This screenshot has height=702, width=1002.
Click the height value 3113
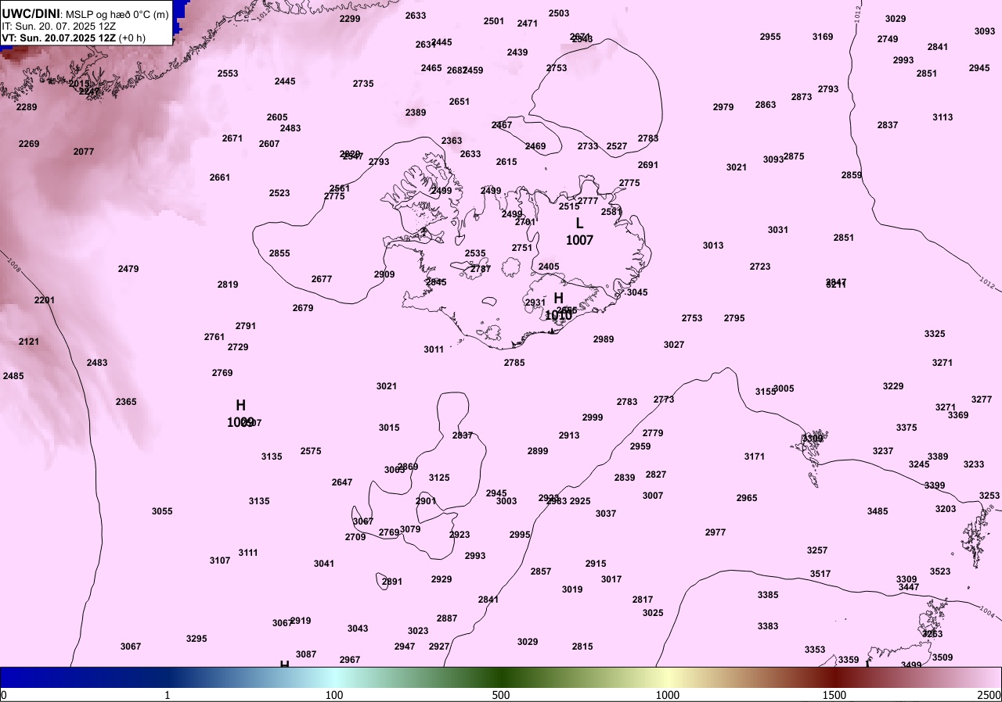coord(943,117)
